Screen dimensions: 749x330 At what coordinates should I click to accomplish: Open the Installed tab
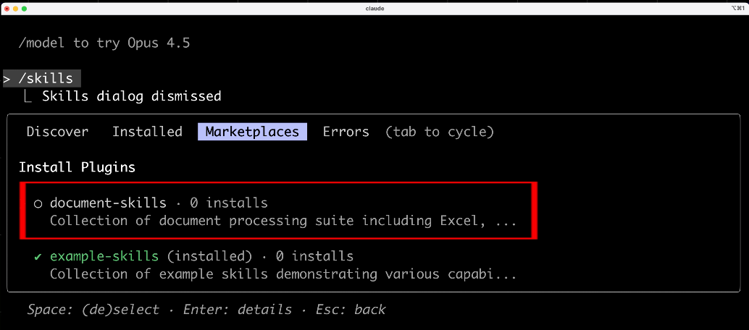147,132
